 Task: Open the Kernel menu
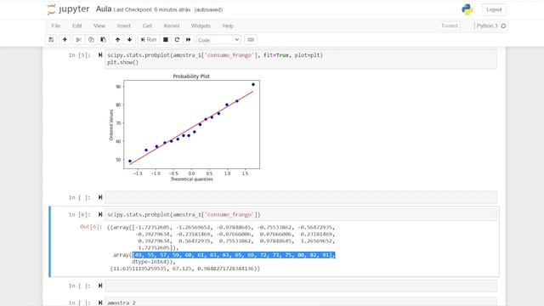point(172,25)
